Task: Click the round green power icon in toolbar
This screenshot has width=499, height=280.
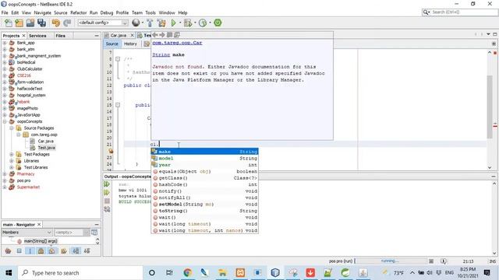Action: click(x=218, y=23)
